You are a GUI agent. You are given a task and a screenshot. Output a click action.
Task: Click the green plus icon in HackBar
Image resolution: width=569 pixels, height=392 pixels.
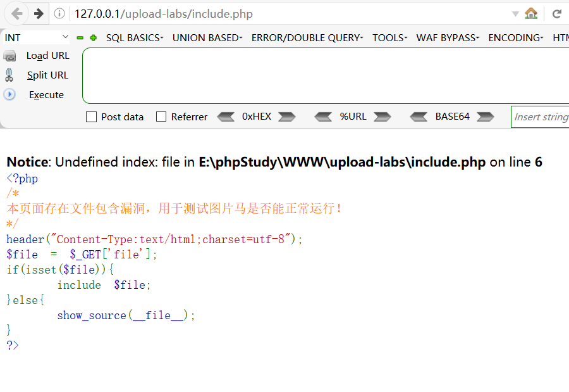click(91, 38)
